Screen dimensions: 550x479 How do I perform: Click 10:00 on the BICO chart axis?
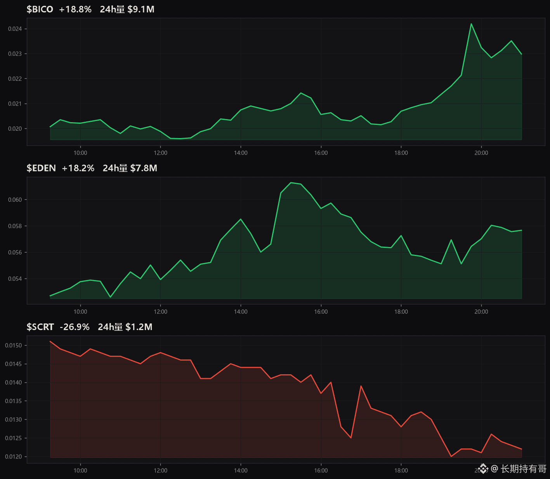80,153
